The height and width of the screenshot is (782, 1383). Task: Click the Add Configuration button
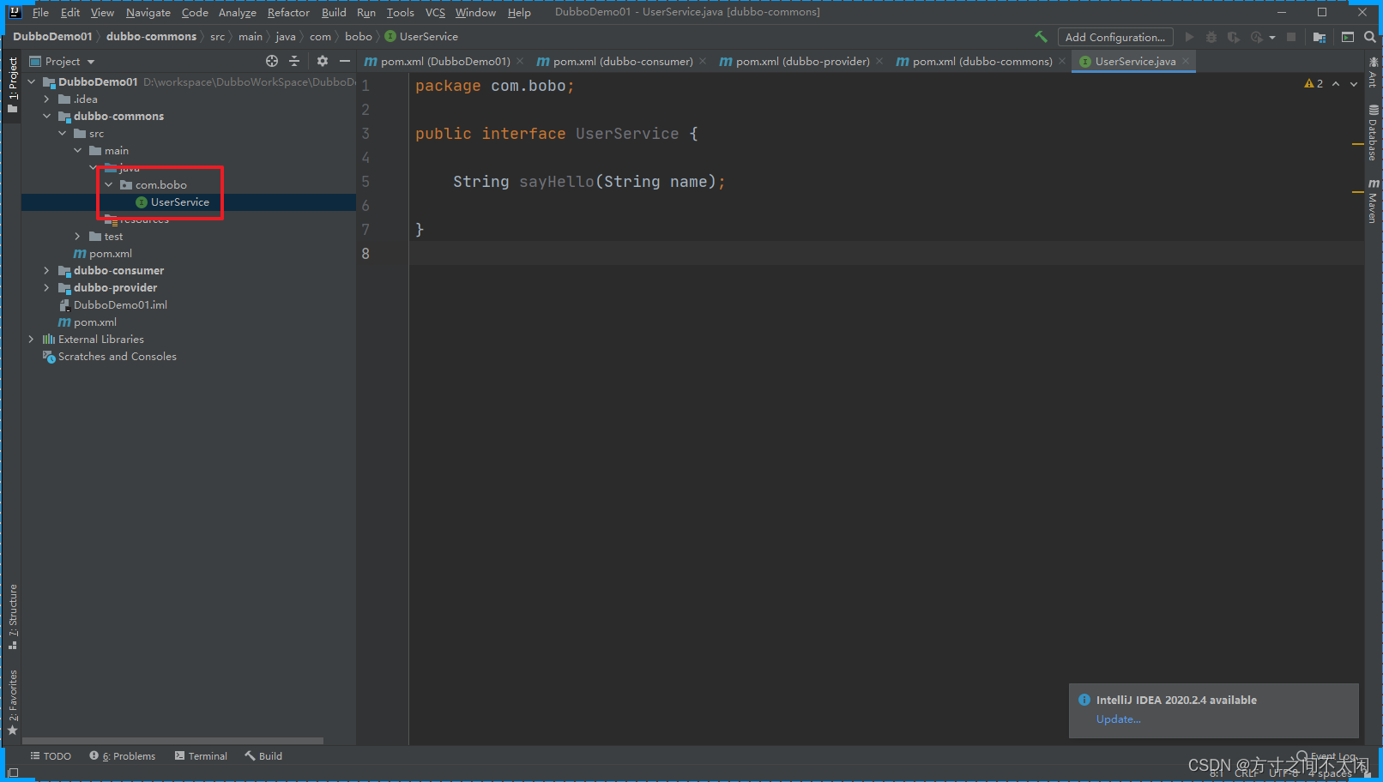point(1115,37)
